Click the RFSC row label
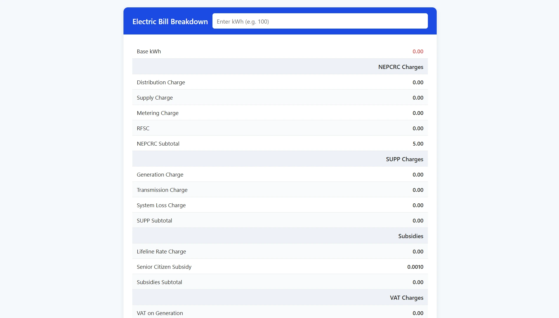Image resolution: width=559 pixels, height=318 pixels. (143, 128)
